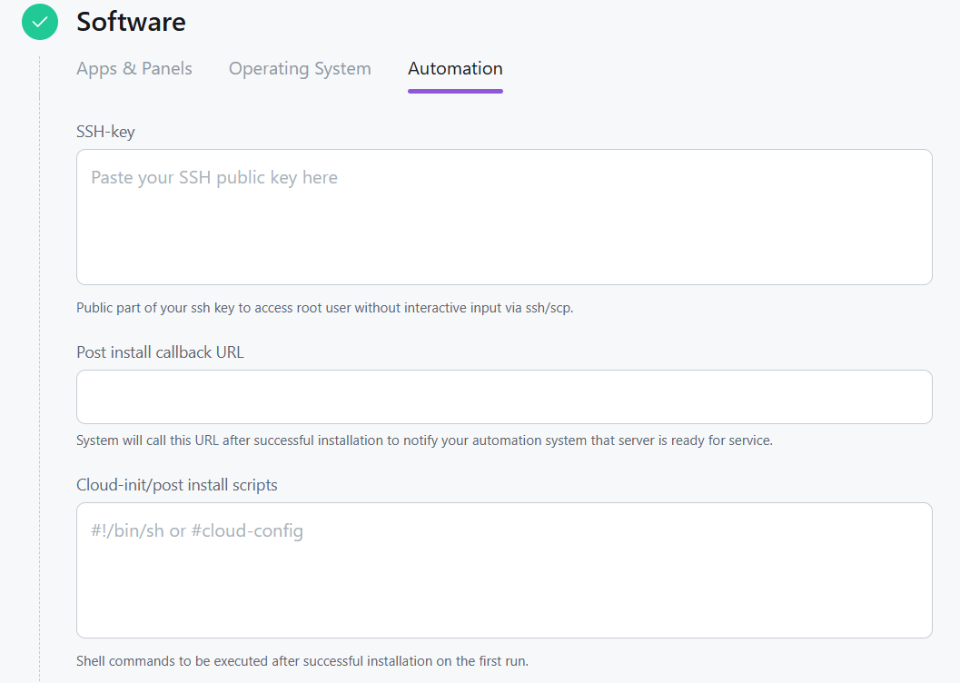The image size is (960, 683).
Task: Click the SSH public key helper description
Action: tap(324, 308)
